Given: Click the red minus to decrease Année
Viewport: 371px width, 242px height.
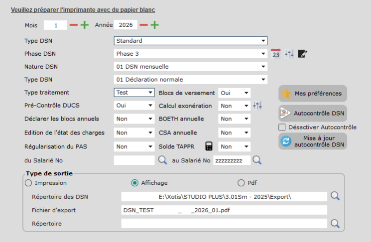Looking at the screenshot, I should tap(143, 25).
